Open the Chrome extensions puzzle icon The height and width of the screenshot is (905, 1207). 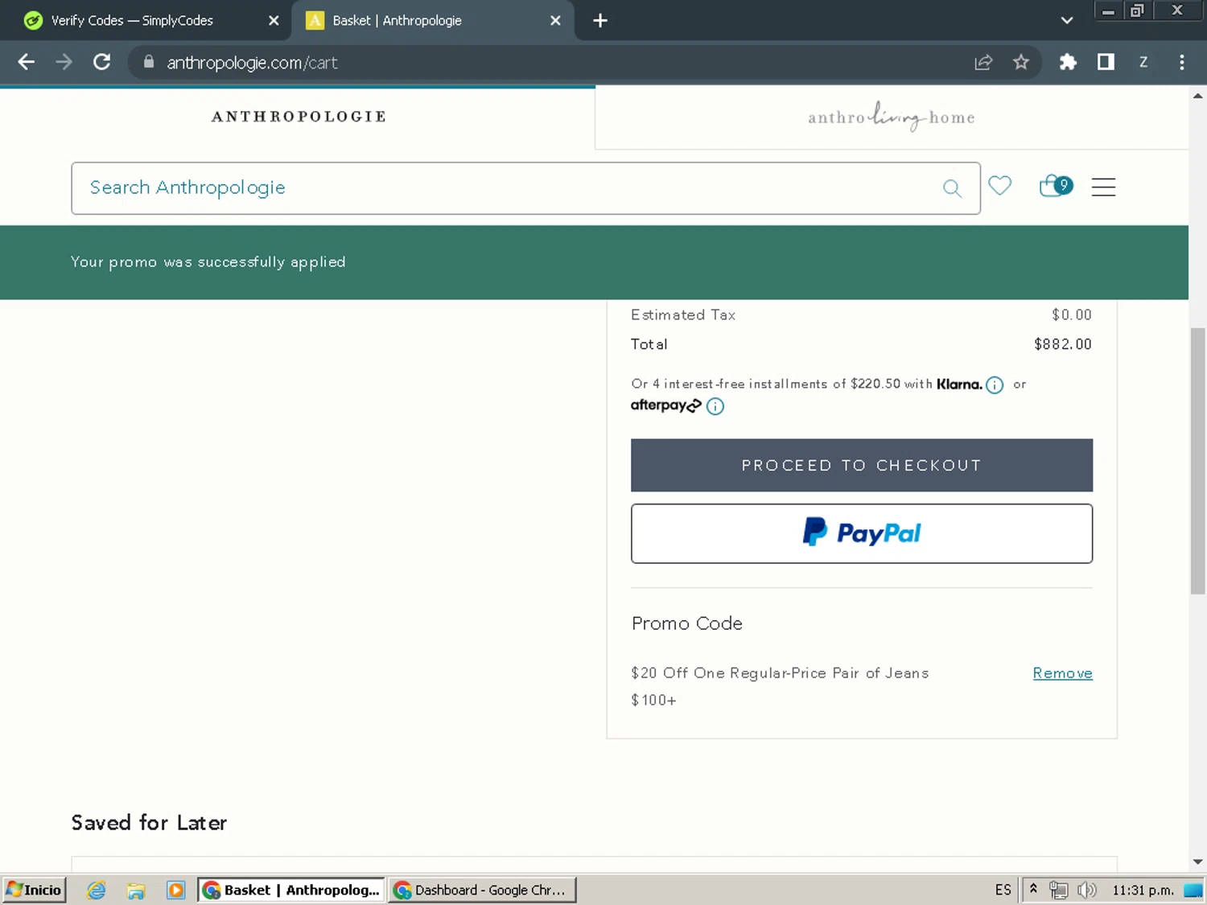1068,62
